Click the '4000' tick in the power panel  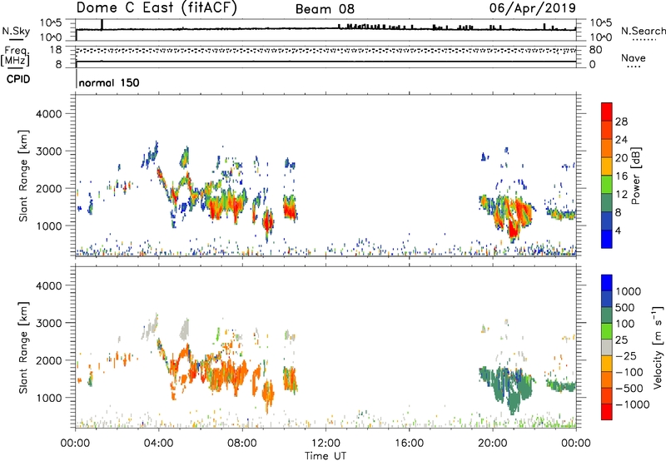coord(49,114)
